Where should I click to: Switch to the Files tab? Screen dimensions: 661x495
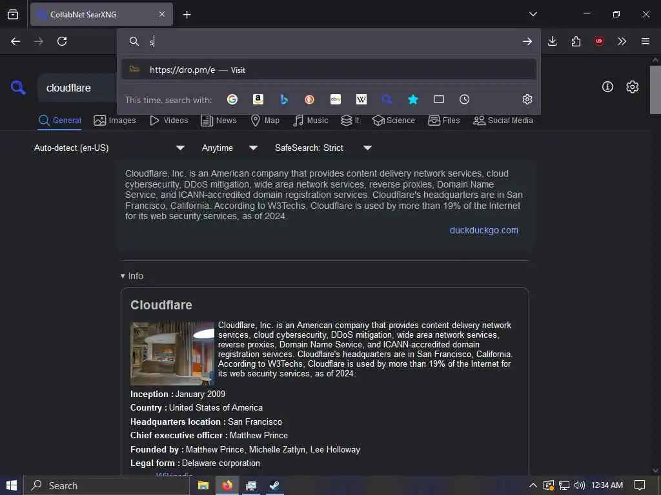point(443,121)
